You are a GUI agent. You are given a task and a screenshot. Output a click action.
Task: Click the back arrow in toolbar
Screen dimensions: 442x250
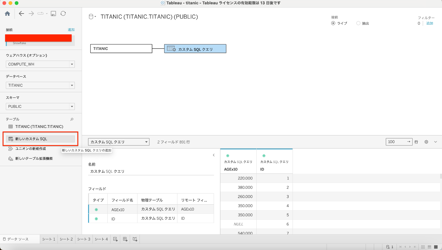[21, 14]
